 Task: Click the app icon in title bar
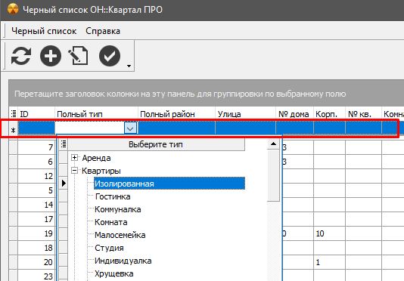(13, 10)
